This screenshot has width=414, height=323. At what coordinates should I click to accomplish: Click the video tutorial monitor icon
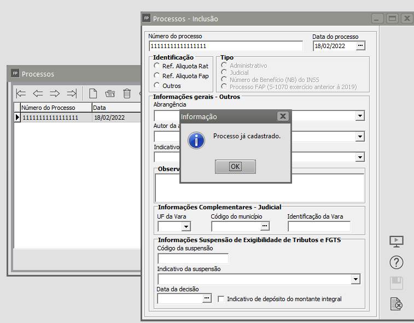click(396, 242)
